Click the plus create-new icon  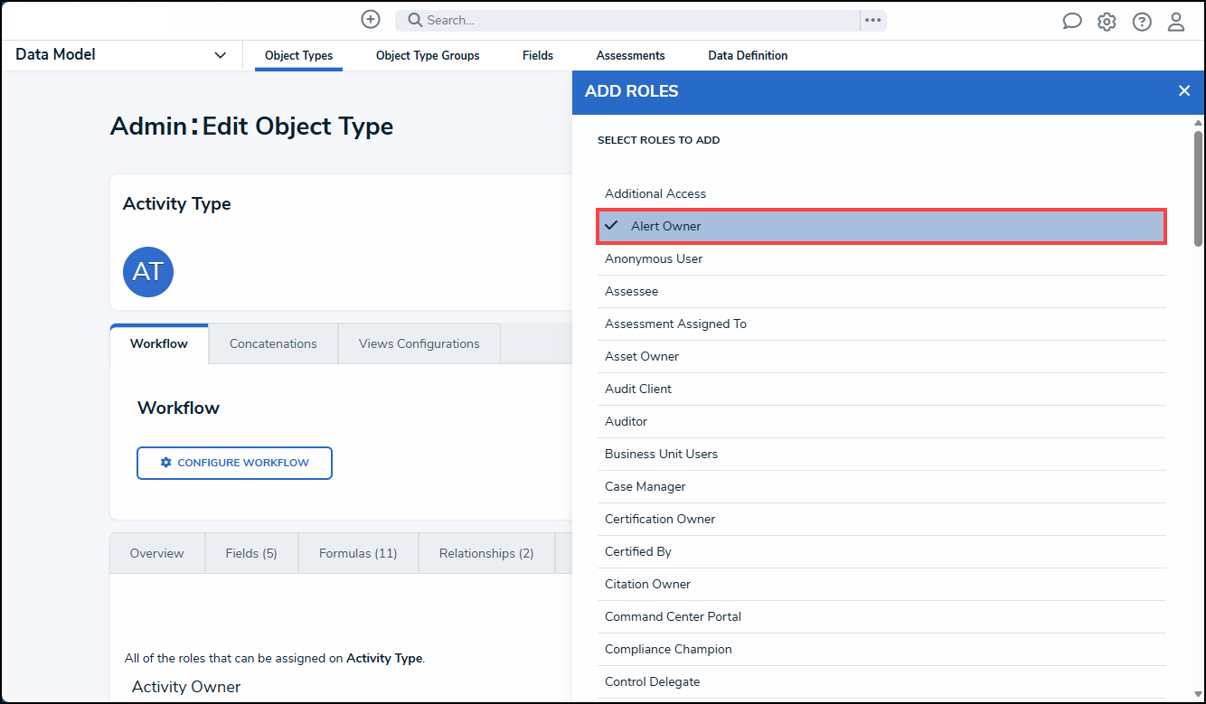pyautogui.click(x=370, y=20)
